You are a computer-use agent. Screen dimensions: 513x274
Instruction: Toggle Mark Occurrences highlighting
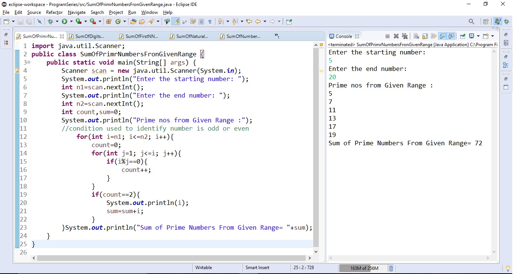click(x=176, y=21)
